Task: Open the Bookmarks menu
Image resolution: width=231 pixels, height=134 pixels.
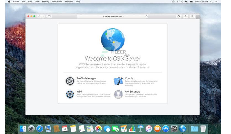Action: click(x=57, y=2)
